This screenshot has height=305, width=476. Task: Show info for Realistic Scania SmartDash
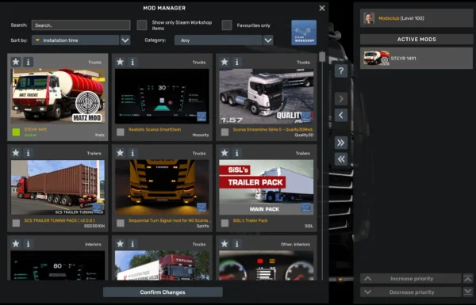(132, 62)
